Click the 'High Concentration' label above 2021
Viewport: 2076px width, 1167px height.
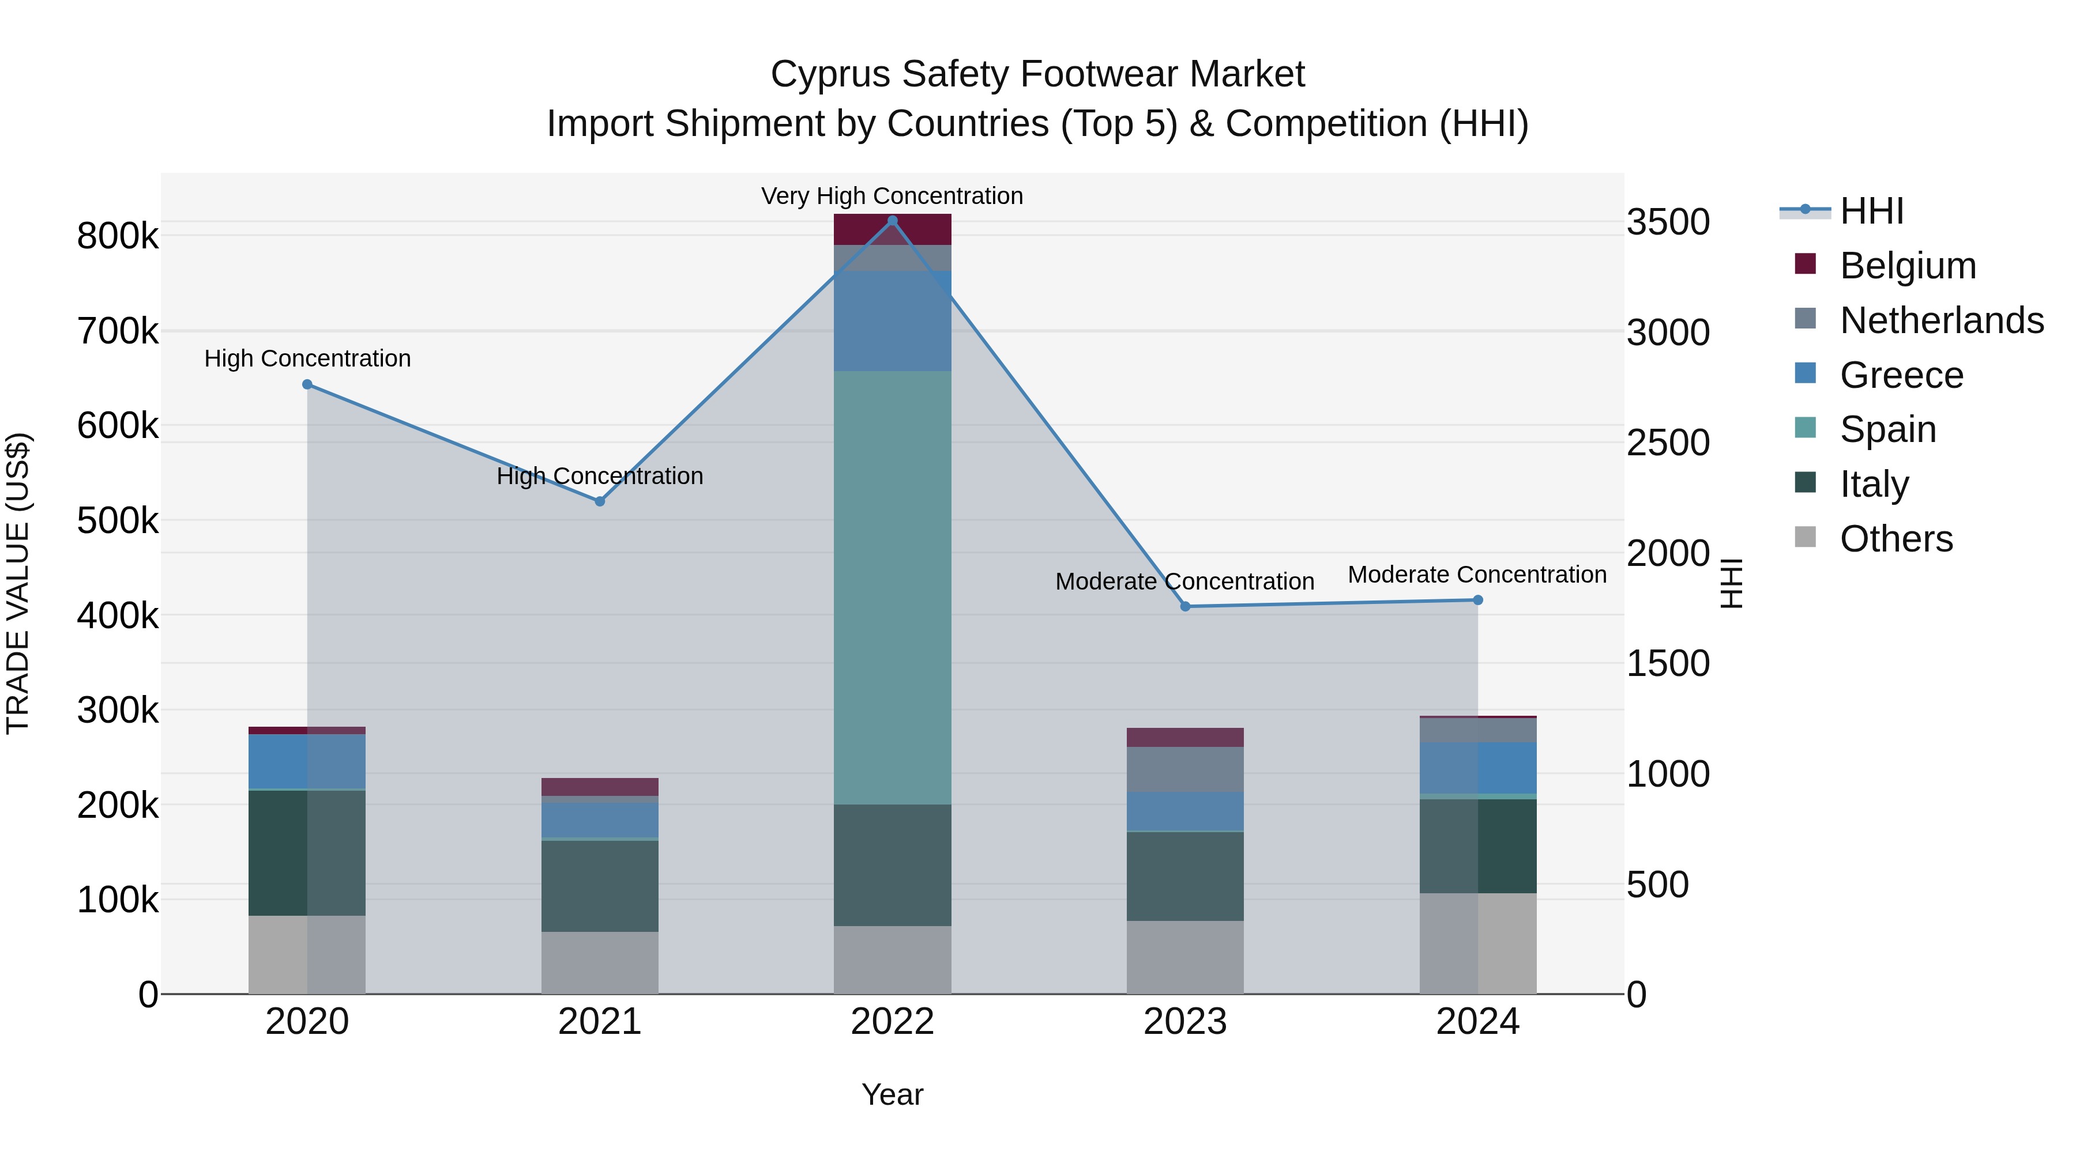600,477
